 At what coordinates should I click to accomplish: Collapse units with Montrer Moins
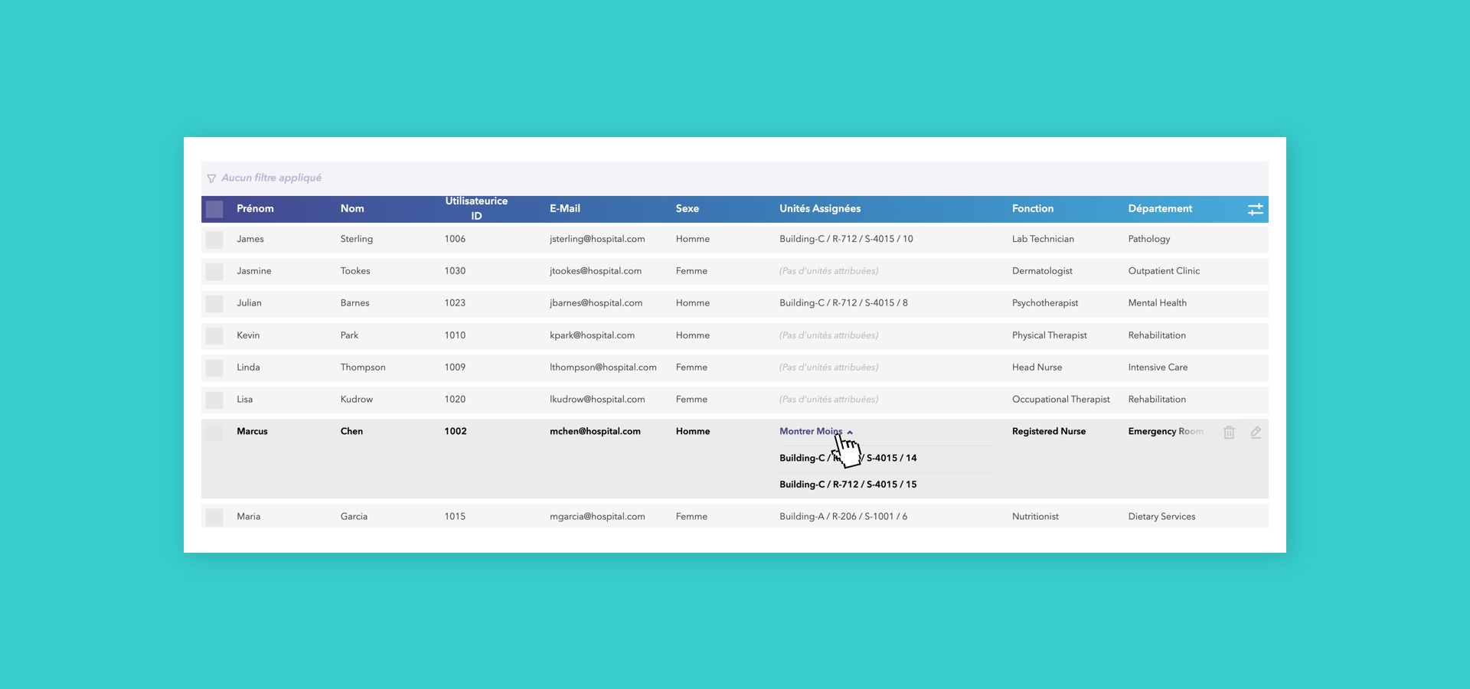[x=810, y=432]
